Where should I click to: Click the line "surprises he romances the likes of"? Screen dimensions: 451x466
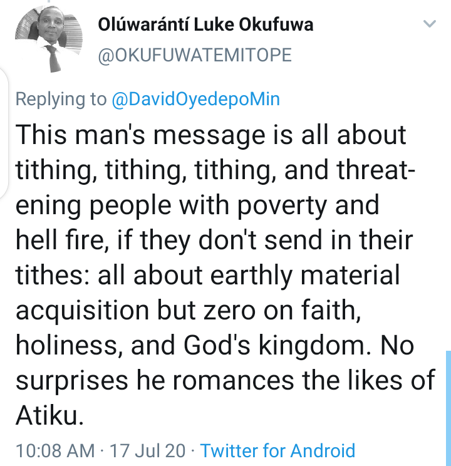[x=225, y=381]
